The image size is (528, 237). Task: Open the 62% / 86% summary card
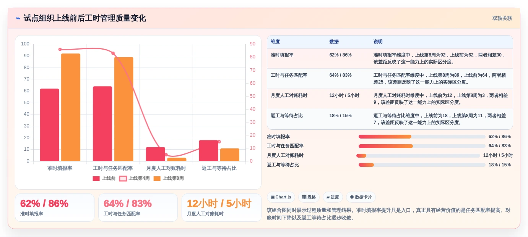[55, 208]
